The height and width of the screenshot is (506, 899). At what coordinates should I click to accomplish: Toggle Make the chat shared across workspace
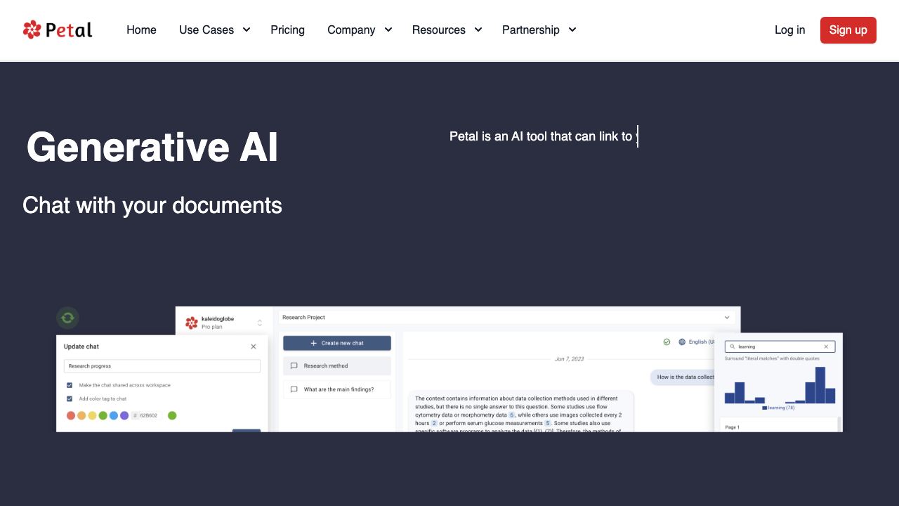point(70,385)
